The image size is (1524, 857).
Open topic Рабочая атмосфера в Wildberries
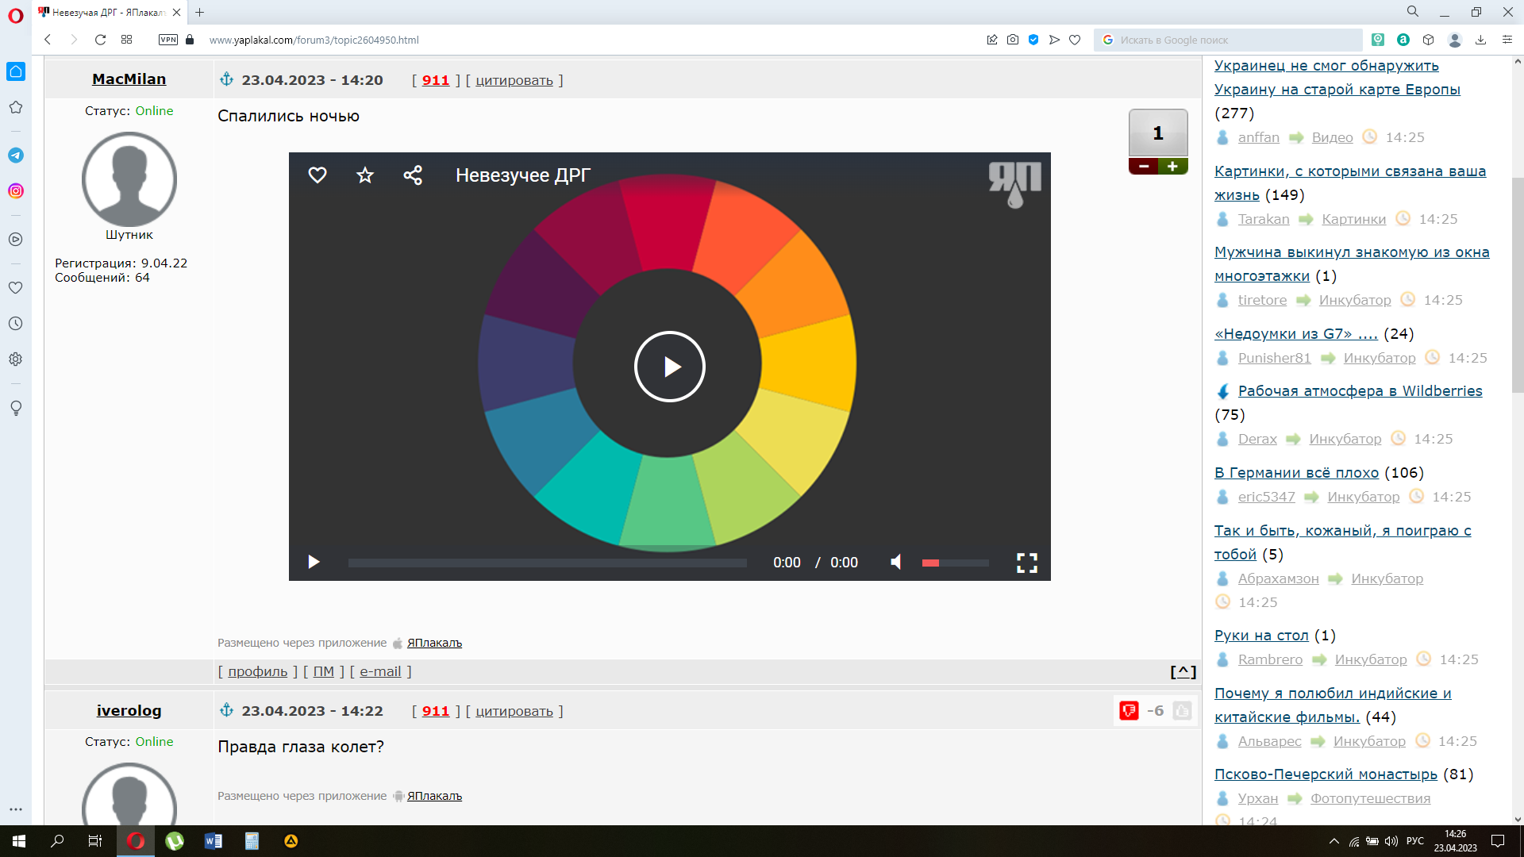click(1360, 390)
